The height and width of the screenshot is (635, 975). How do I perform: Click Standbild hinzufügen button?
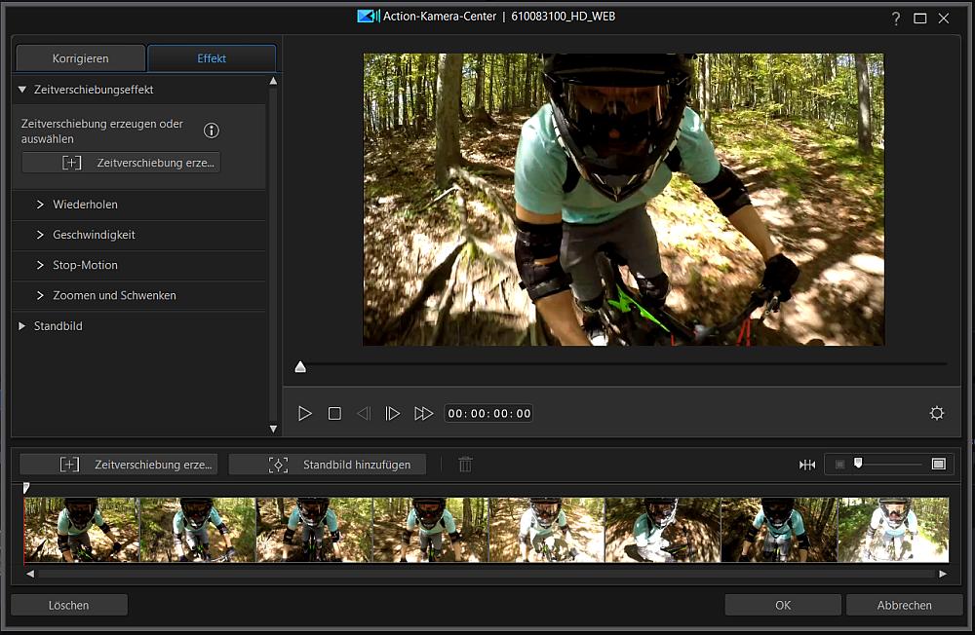[x=327, y=465]
